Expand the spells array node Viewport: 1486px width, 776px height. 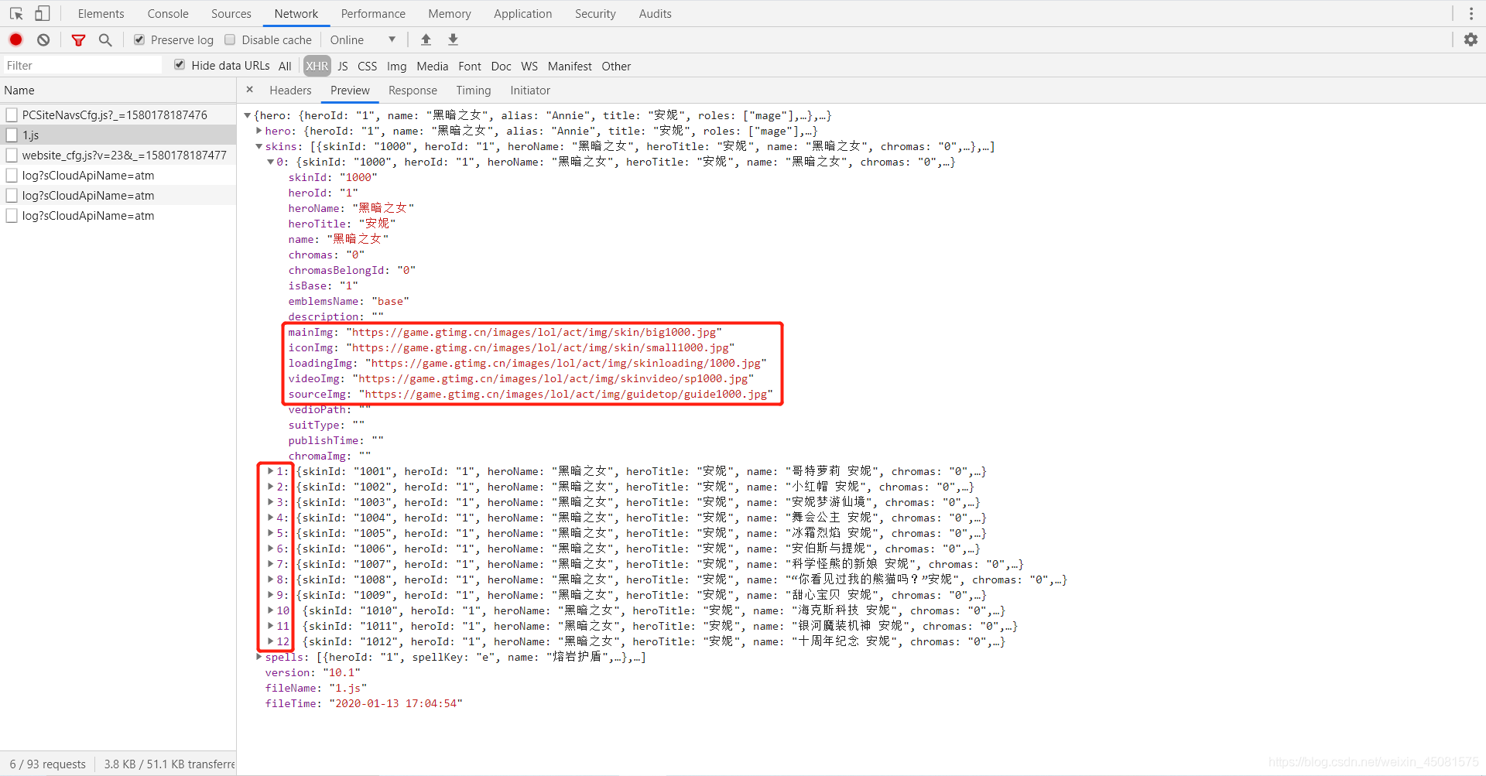259,657
